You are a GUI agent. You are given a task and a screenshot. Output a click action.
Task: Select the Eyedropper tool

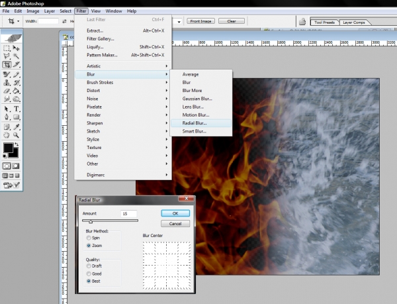(16, 127)
